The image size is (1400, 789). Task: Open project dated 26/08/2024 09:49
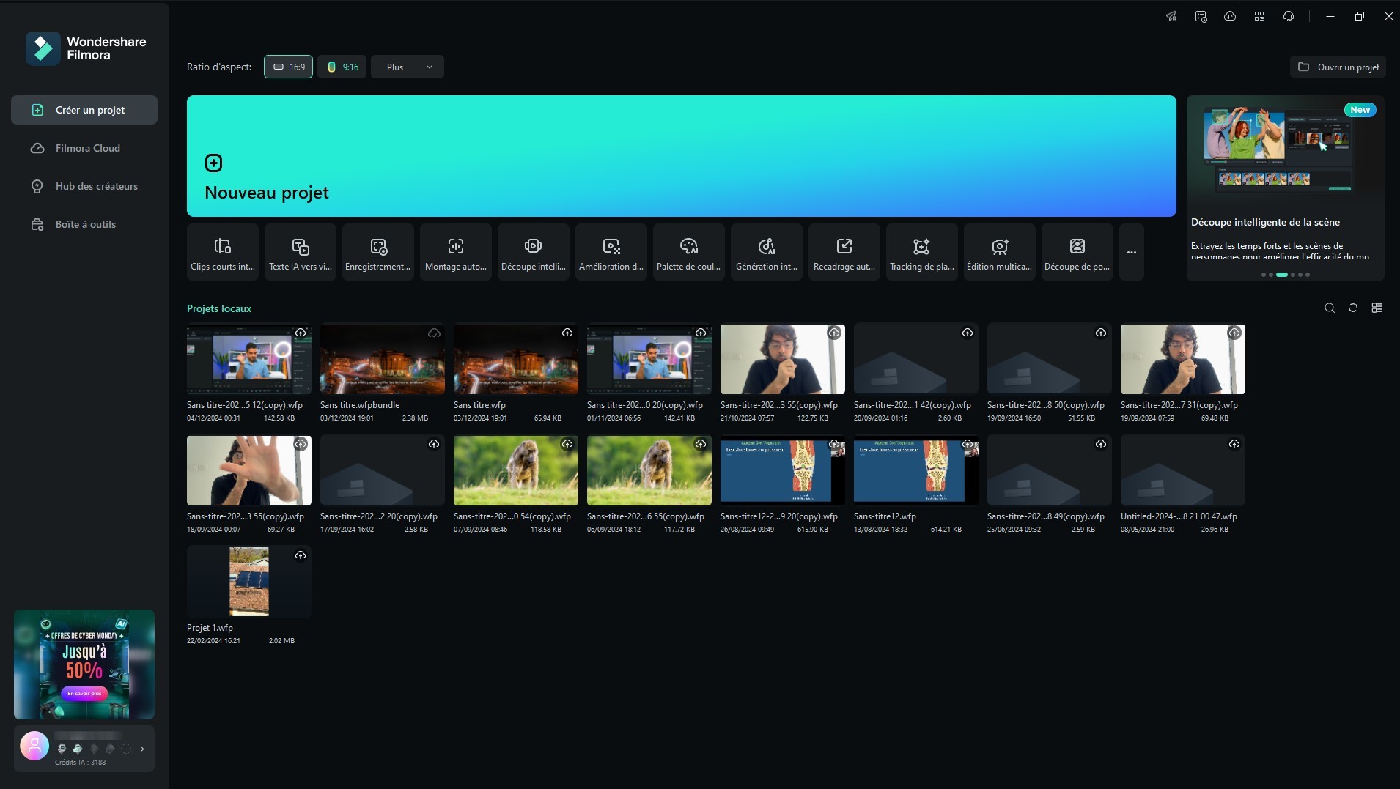pos(783,470)
